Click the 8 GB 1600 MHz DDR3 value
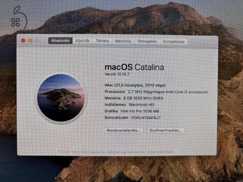Viewport: 243px width, 182px height. click(143, 98)
